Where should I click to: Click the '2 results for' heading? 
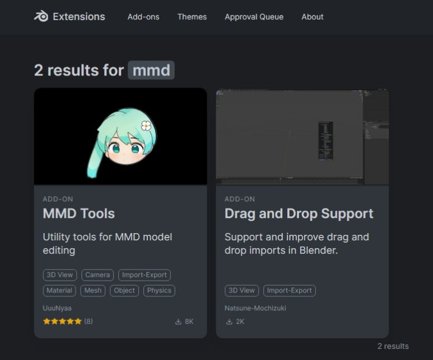(79, 70)
